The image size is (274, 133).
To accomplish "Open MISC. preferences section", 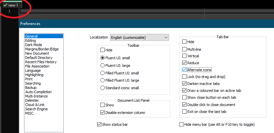I will click(x=30, y=113).
